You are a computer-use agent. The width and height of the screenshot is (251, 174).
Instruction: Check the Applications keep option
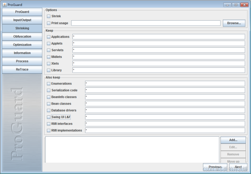(x=49, y=37)
